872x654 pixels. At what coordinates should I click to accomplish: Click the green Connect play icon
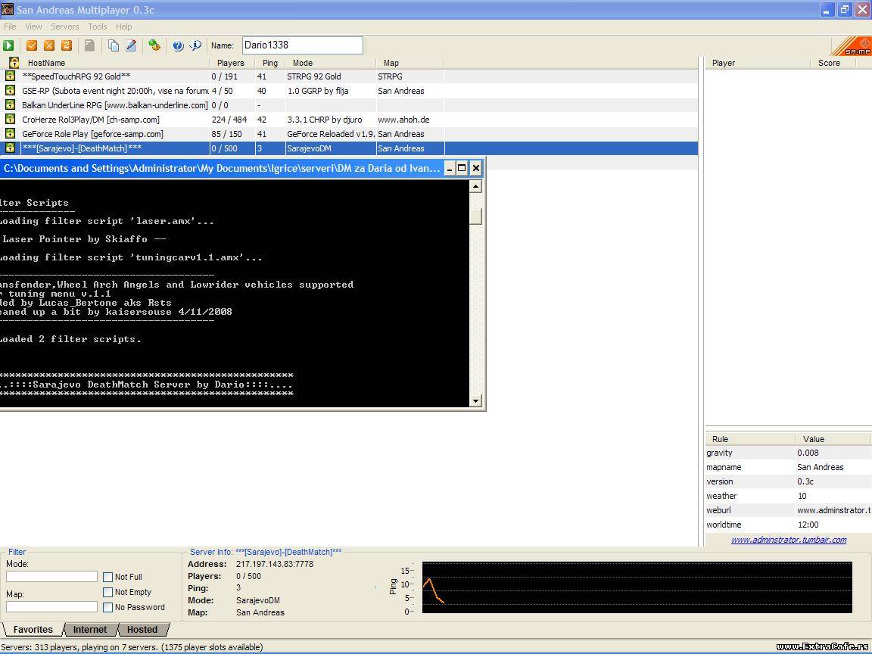(8, 45)
